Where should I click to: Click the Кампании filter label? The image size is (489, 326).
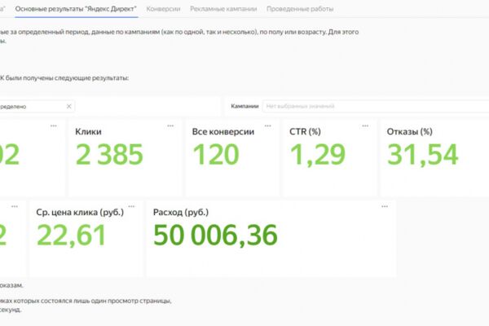[x=244, y=107]
